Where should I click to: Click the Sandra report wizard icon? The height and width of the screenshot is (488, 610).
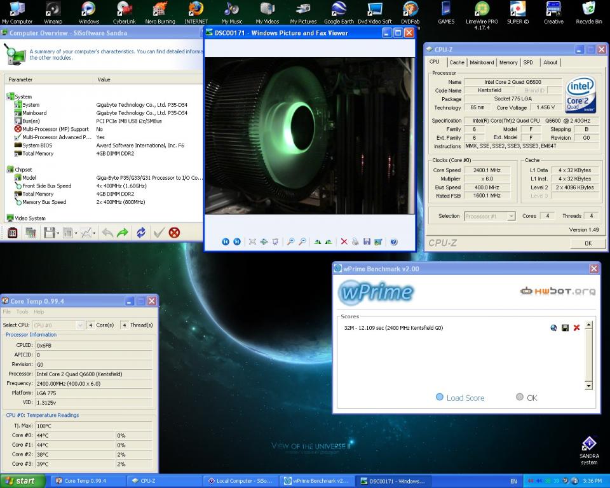[30, 233]
